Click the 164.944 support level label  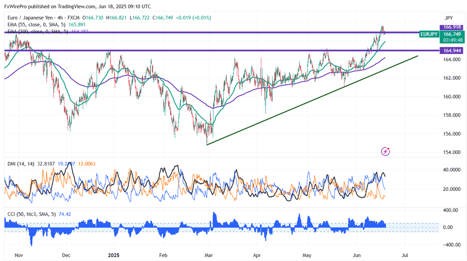click(452, 51)
